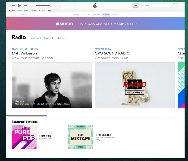Maximize the iTunes window
The height and width of the screenshot is (161, 188).
[178, 3]
